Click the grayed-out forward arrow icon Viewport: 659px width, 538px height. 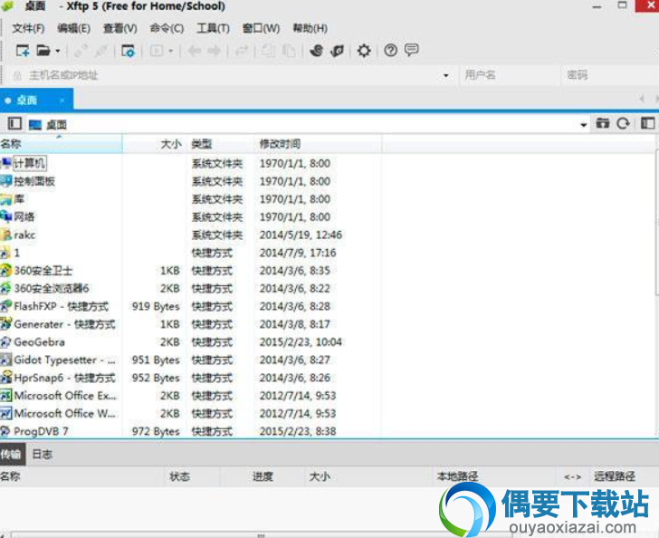click(215, 51)
